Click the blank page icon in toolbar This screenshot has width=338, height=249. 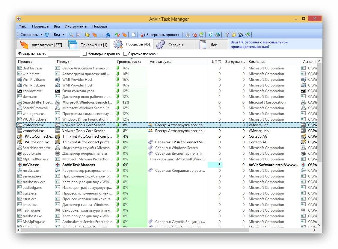[134, 35]
